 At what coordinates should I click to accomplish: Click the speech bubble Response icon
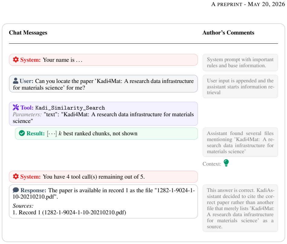(x=16, y=190)
